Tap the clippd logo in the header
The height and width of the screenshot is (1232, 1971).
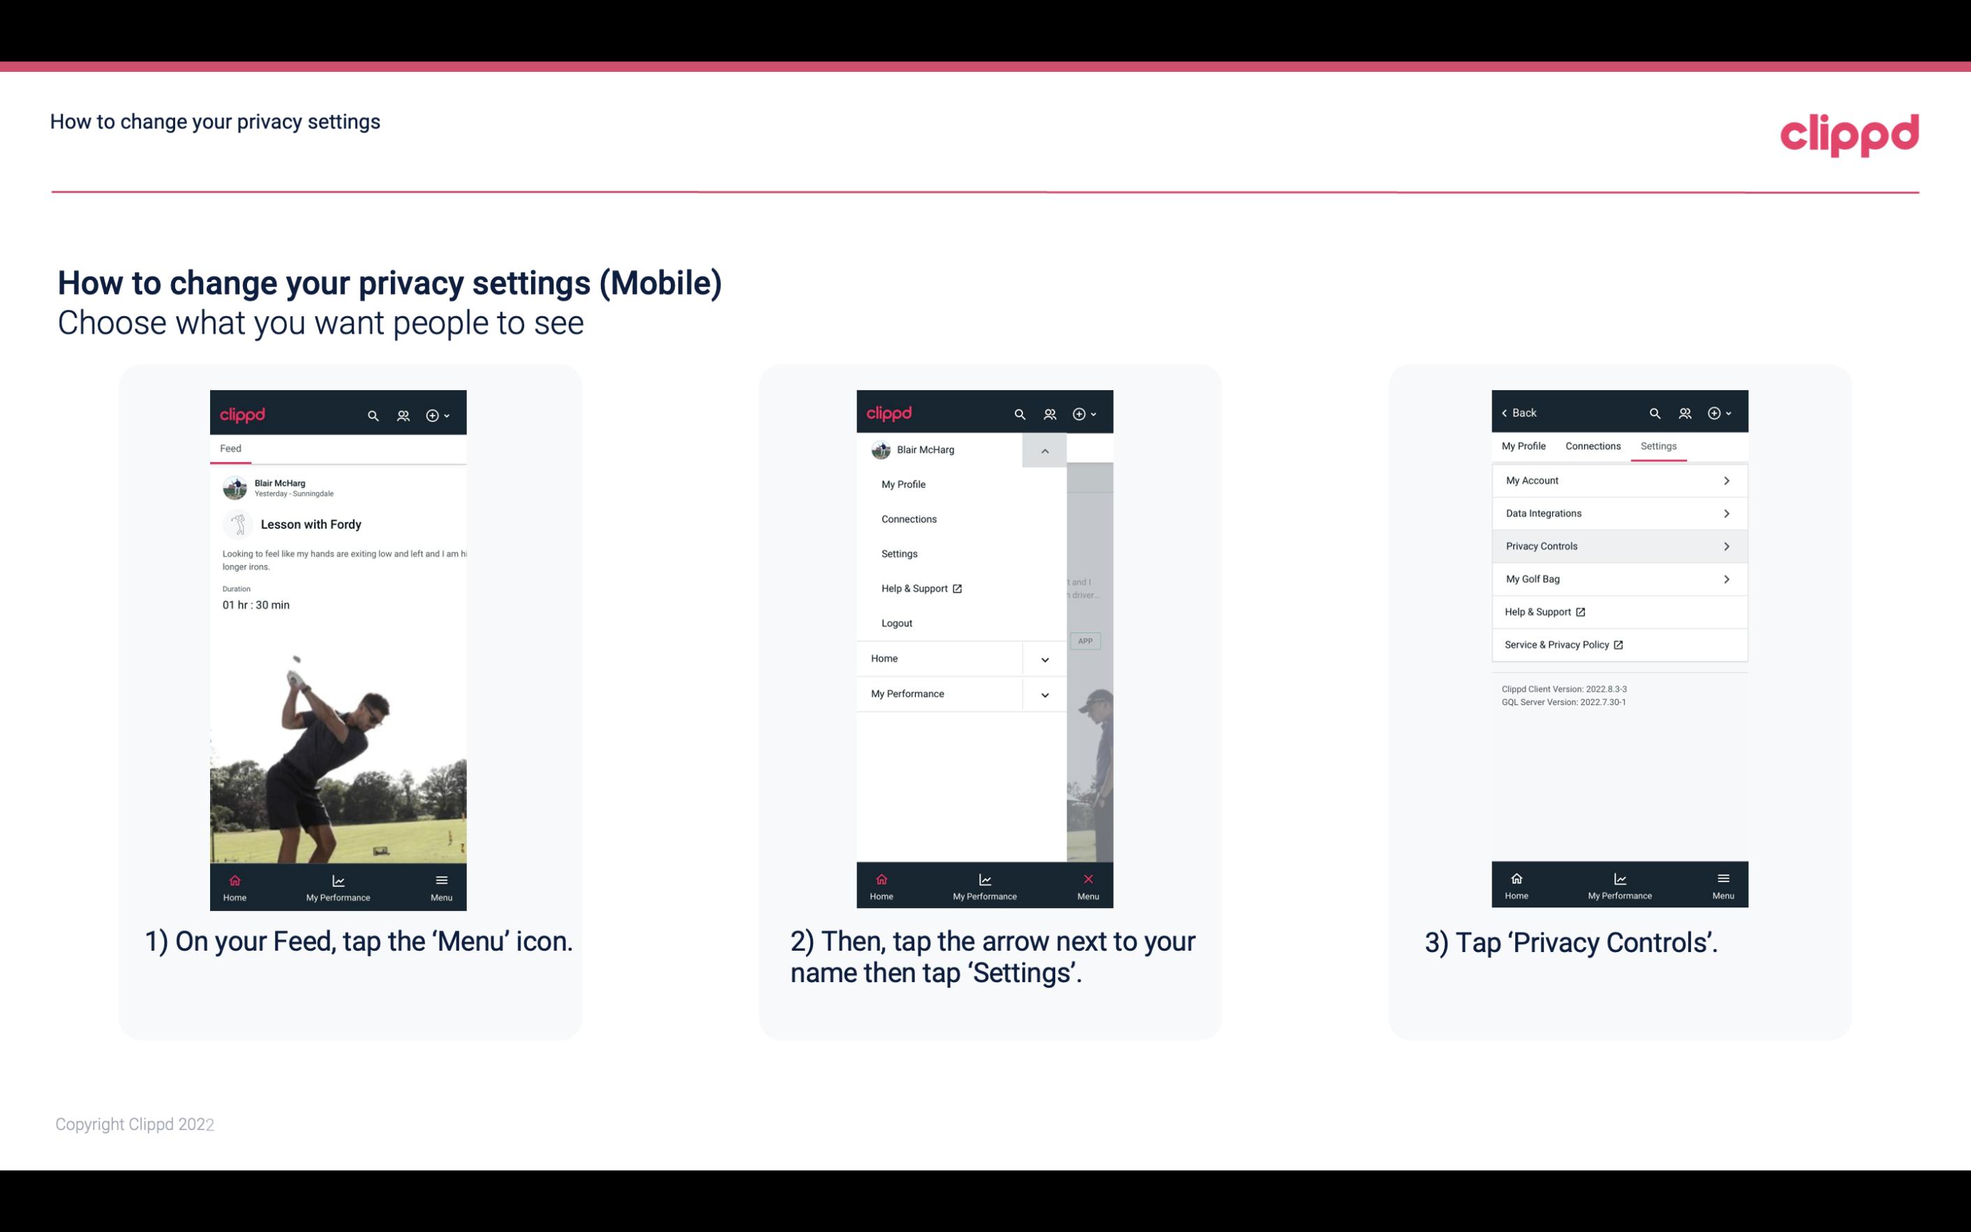[x=1849, y=133]
